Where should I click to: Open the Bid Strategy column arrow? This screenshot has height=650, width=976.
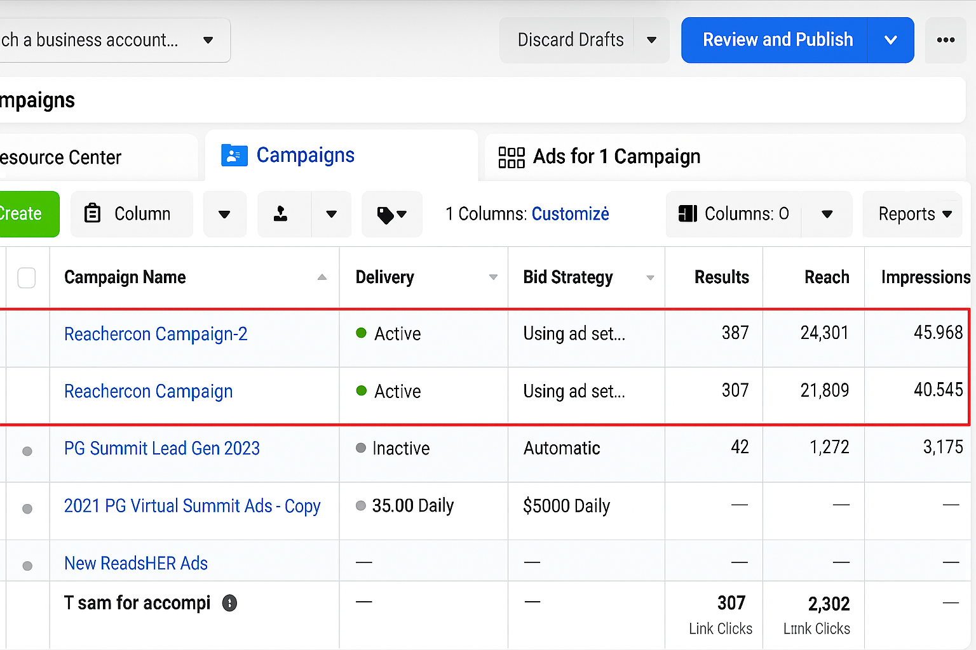point(650,277)
